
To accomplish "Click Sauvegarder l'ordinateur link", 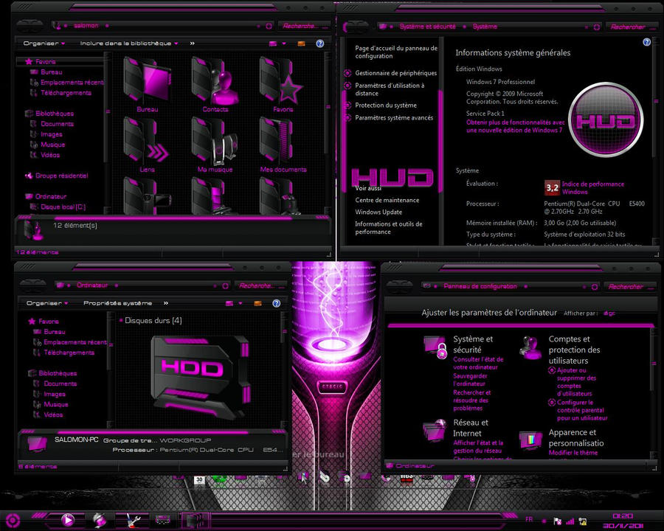I will [x=470, y=380].
